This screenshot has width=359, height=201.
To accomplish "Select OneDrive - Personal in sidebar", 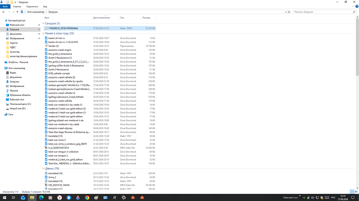I will click(x=18, y=62).
